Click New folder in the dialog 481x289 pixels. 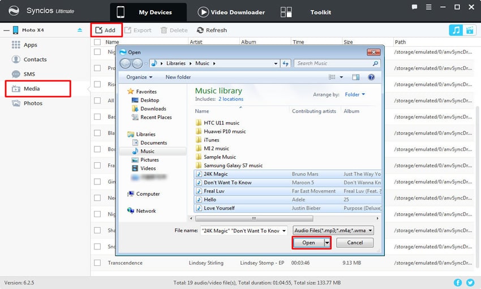(x=178, y=77)
